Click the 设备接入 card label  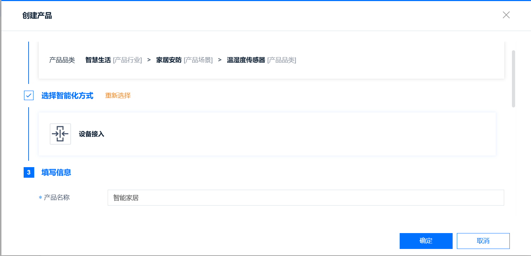[x=91, y=134]
